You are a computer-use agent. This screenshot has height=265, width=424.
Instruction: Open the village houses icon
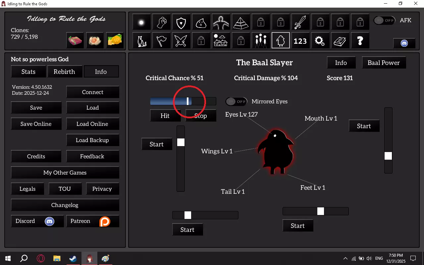pyautogui.click(x=221, y=41)
